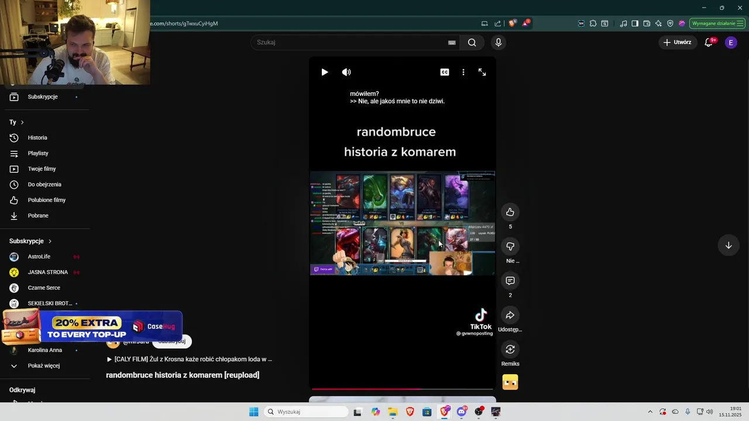Dislike this Short with thumbs down
749x421 pixels.
click(510, 247)
